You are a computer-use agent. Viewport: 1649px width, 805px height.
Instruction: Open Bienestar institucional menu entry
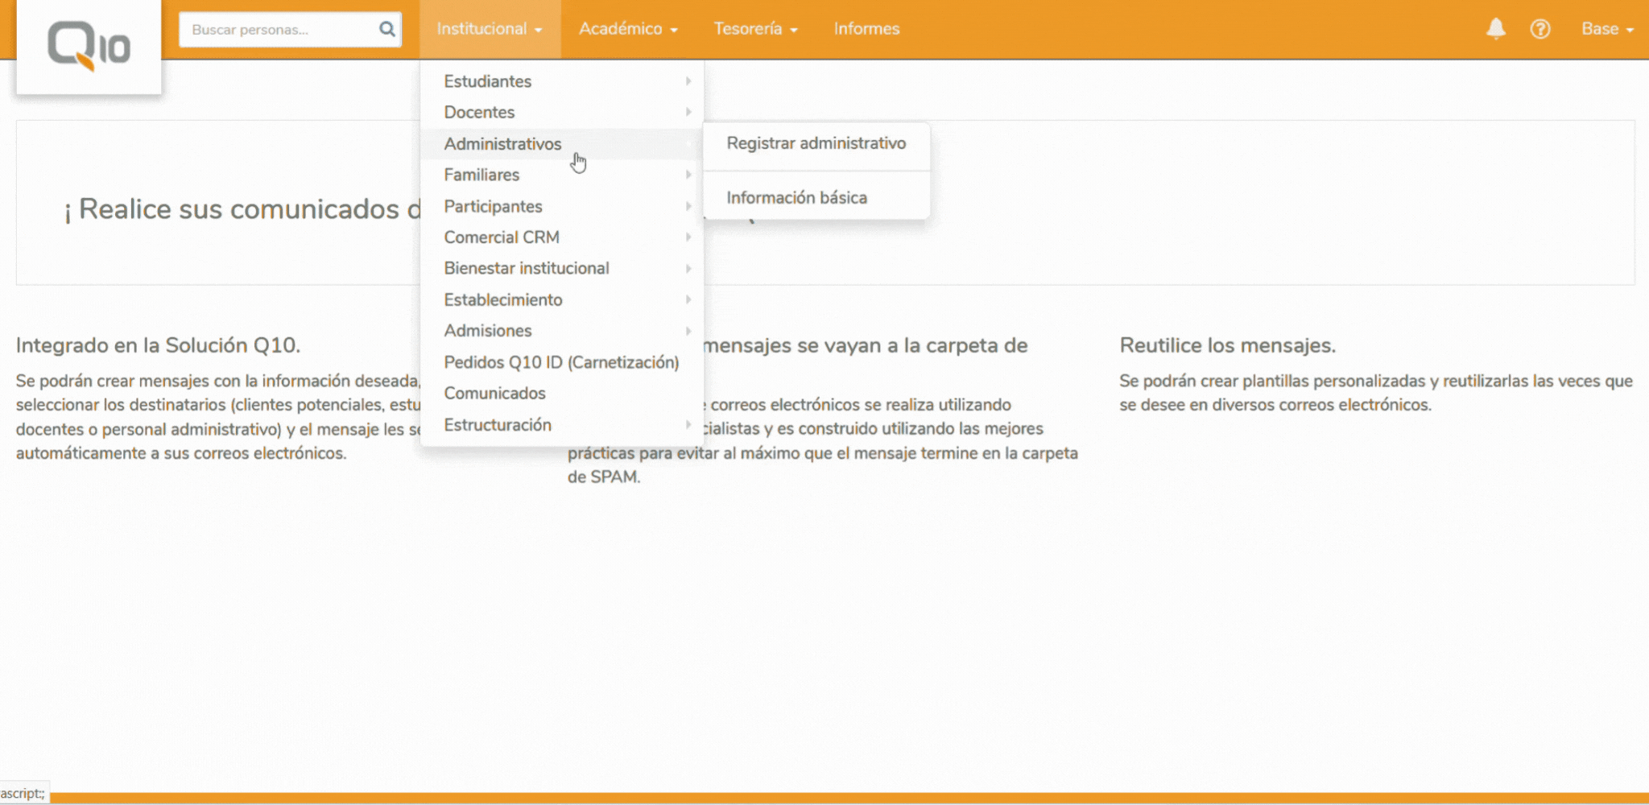pyautogui.click(x=527, y=269)
